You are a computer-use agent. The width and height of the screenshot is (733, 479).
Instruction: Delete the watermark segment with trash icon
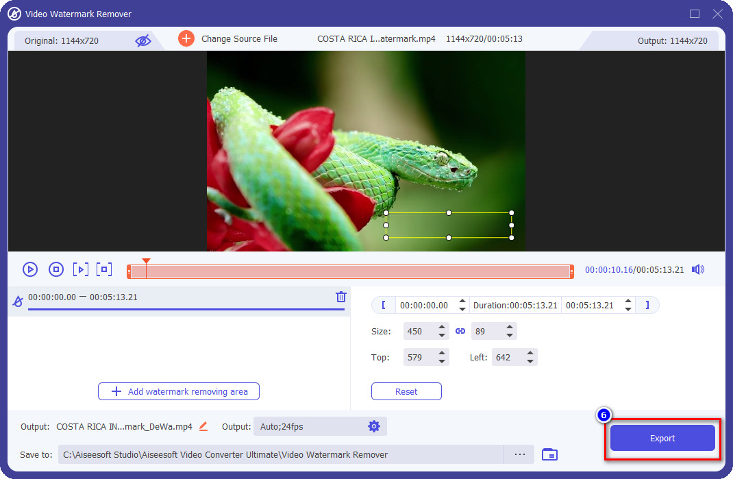[x=340, y=297]
